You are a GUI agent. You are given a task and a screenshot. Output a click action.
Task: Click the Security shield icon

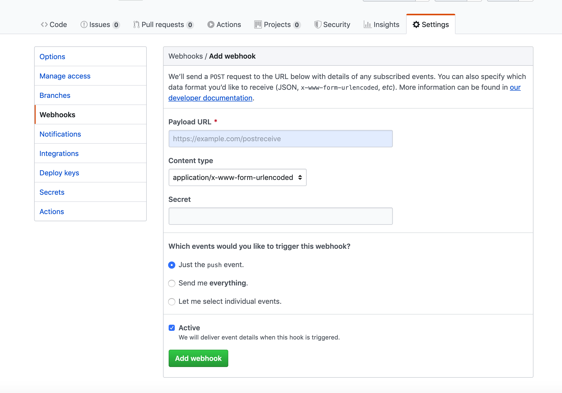click(x=317, y=24)
